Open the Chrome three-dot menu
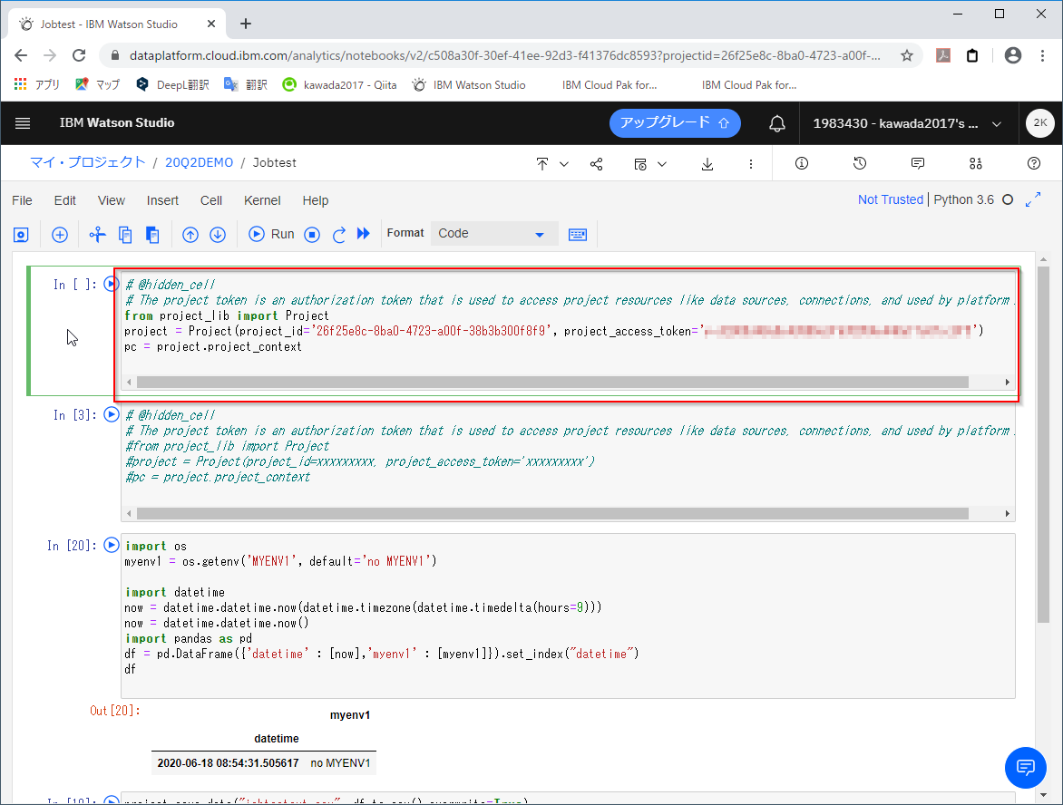 click(1043, 55)
